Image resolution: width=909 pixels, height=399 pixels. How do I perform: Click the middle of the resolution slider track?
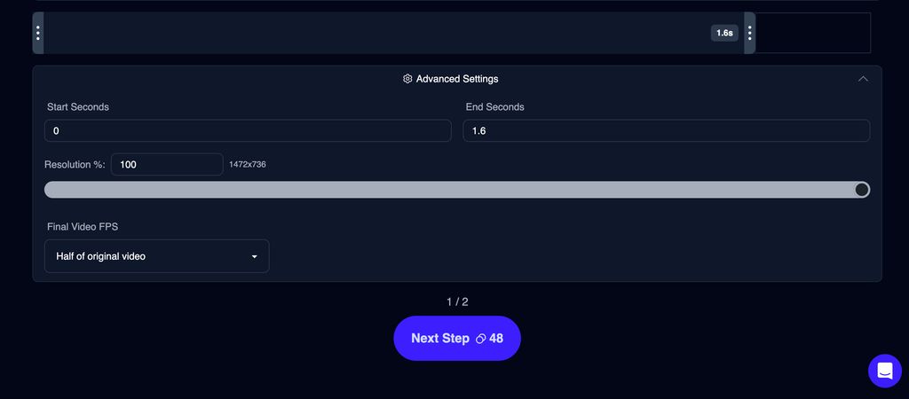457,190
